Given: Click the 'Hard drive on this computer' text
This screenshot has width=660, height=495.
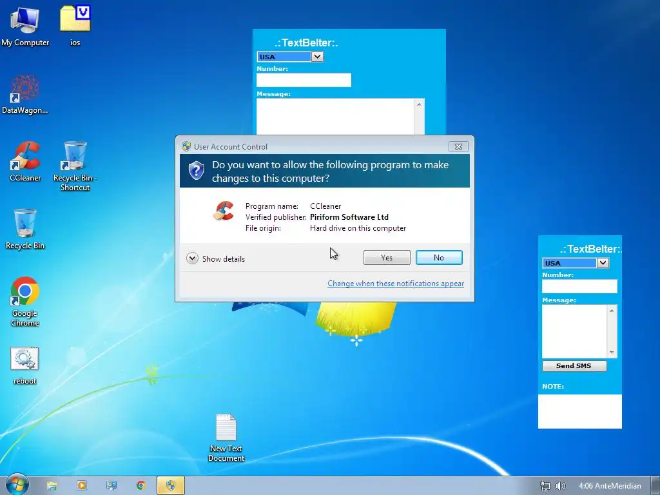Looking at the screenshot, I should click(358, 228).
